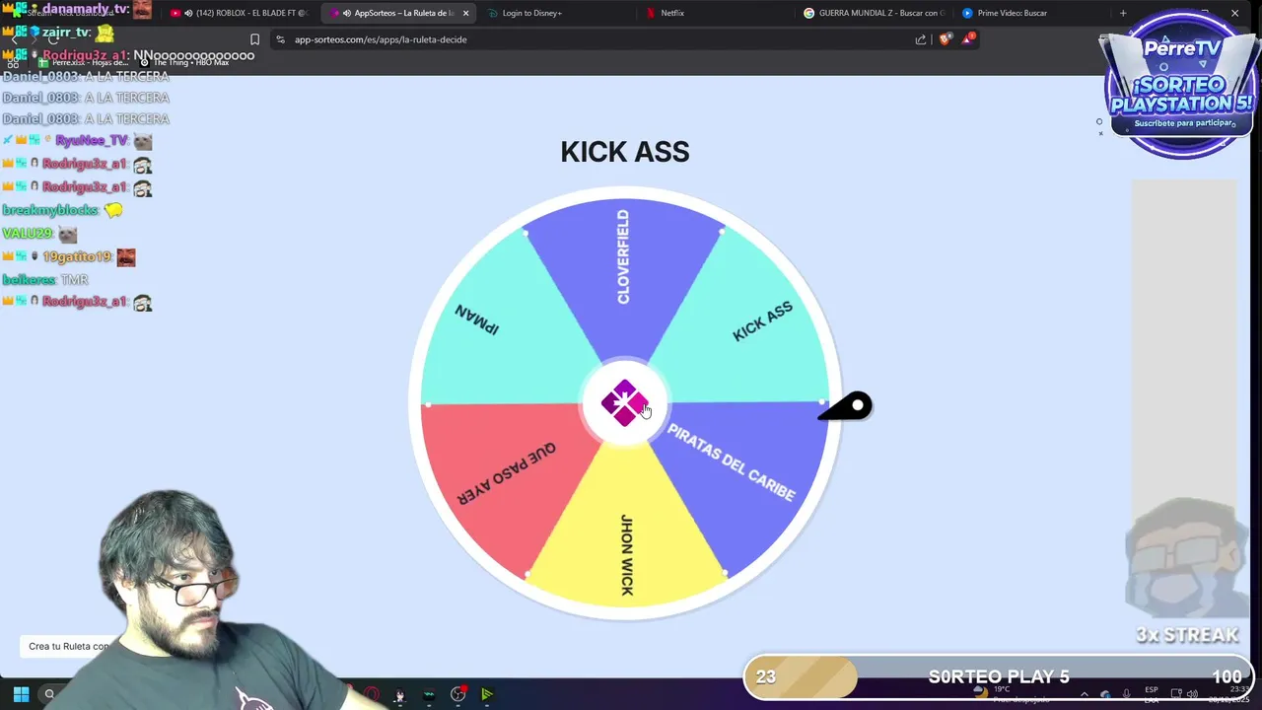Click the chat username belkeres
This screenshot has height=710, width=1262.
click(29, 280)
